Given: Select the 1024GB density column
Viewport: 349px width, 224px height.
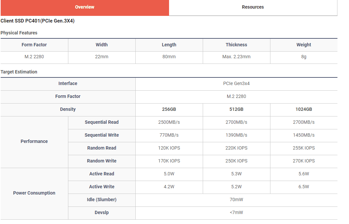Looking at the screenshot, I should pyautogui.click(x=304, y=109).
